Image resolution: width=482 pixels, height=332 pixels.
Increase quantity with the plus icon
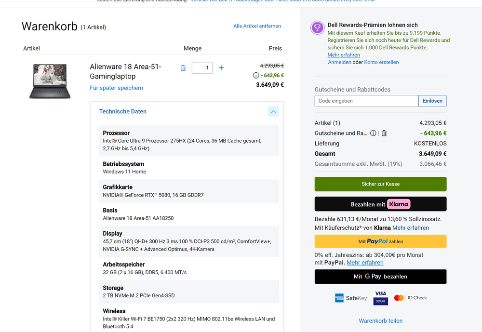221,68
